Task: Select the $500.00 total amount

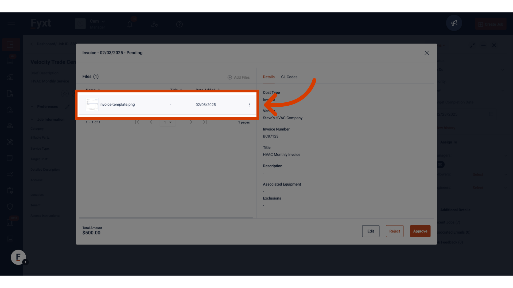Action: 91,233
